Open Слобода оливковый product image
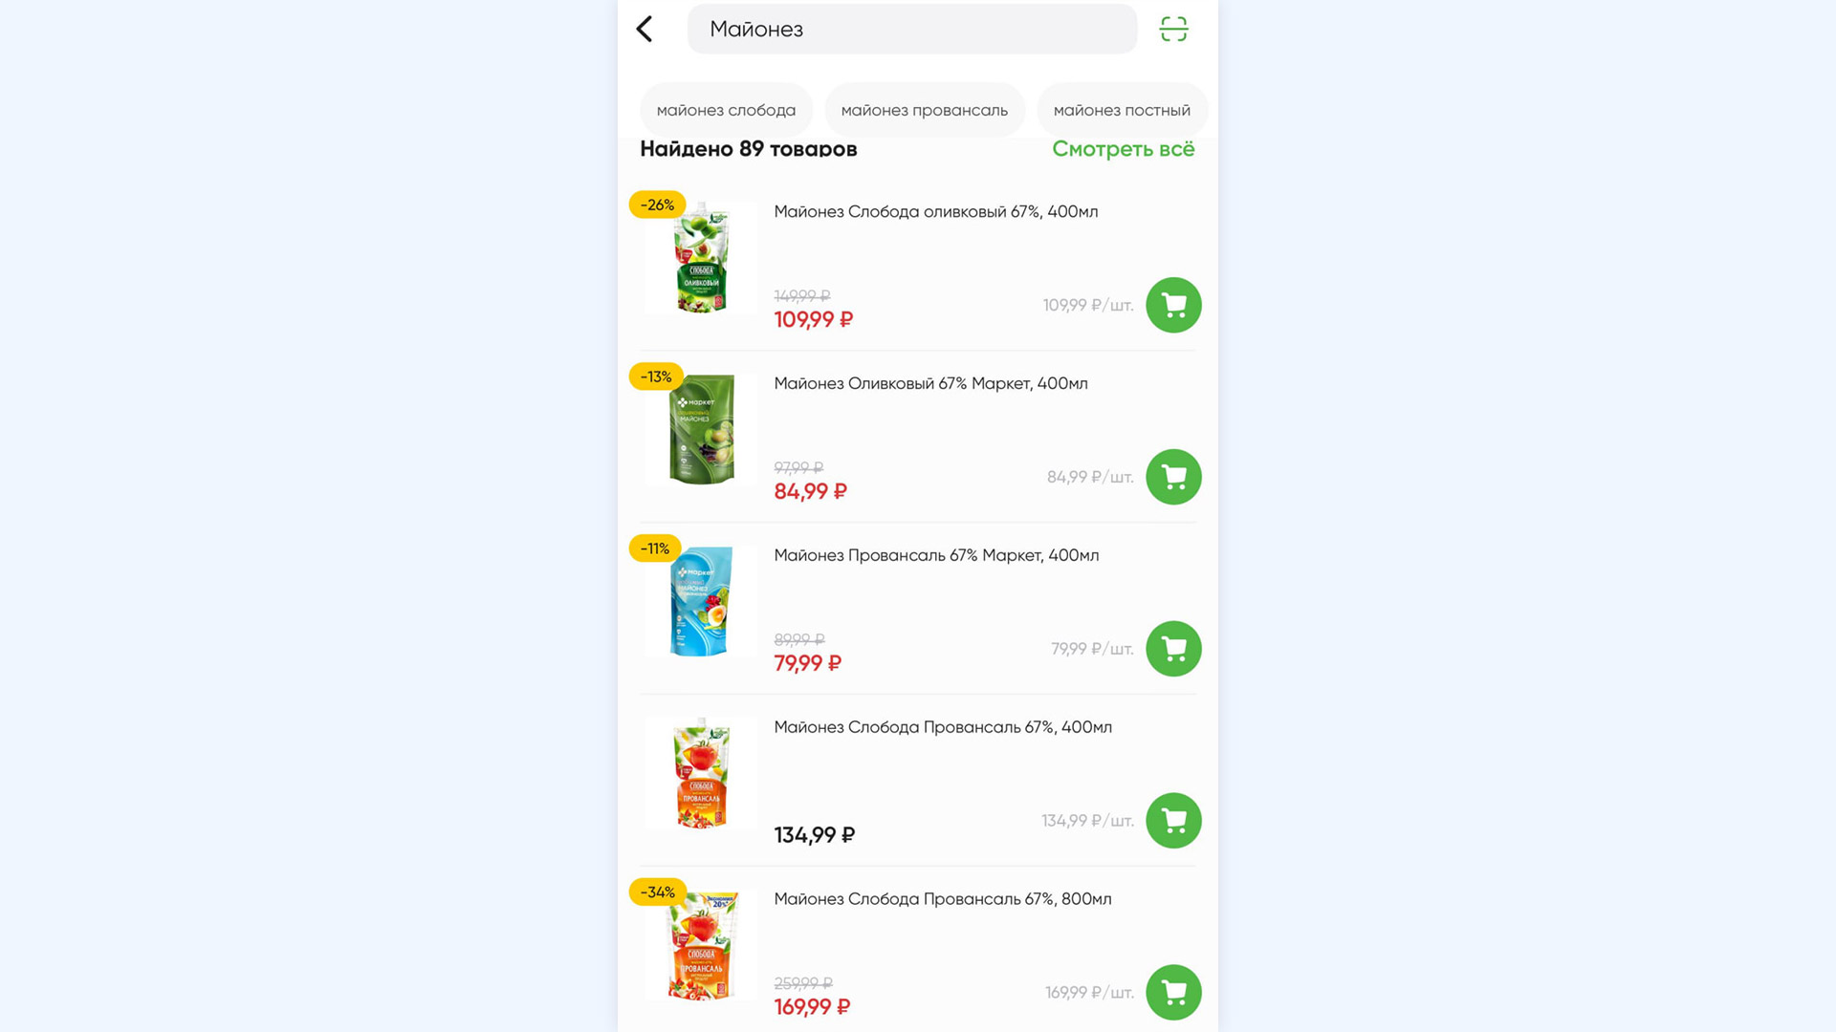Screen dimensions: 1836x1032 [x=701, y=257]
